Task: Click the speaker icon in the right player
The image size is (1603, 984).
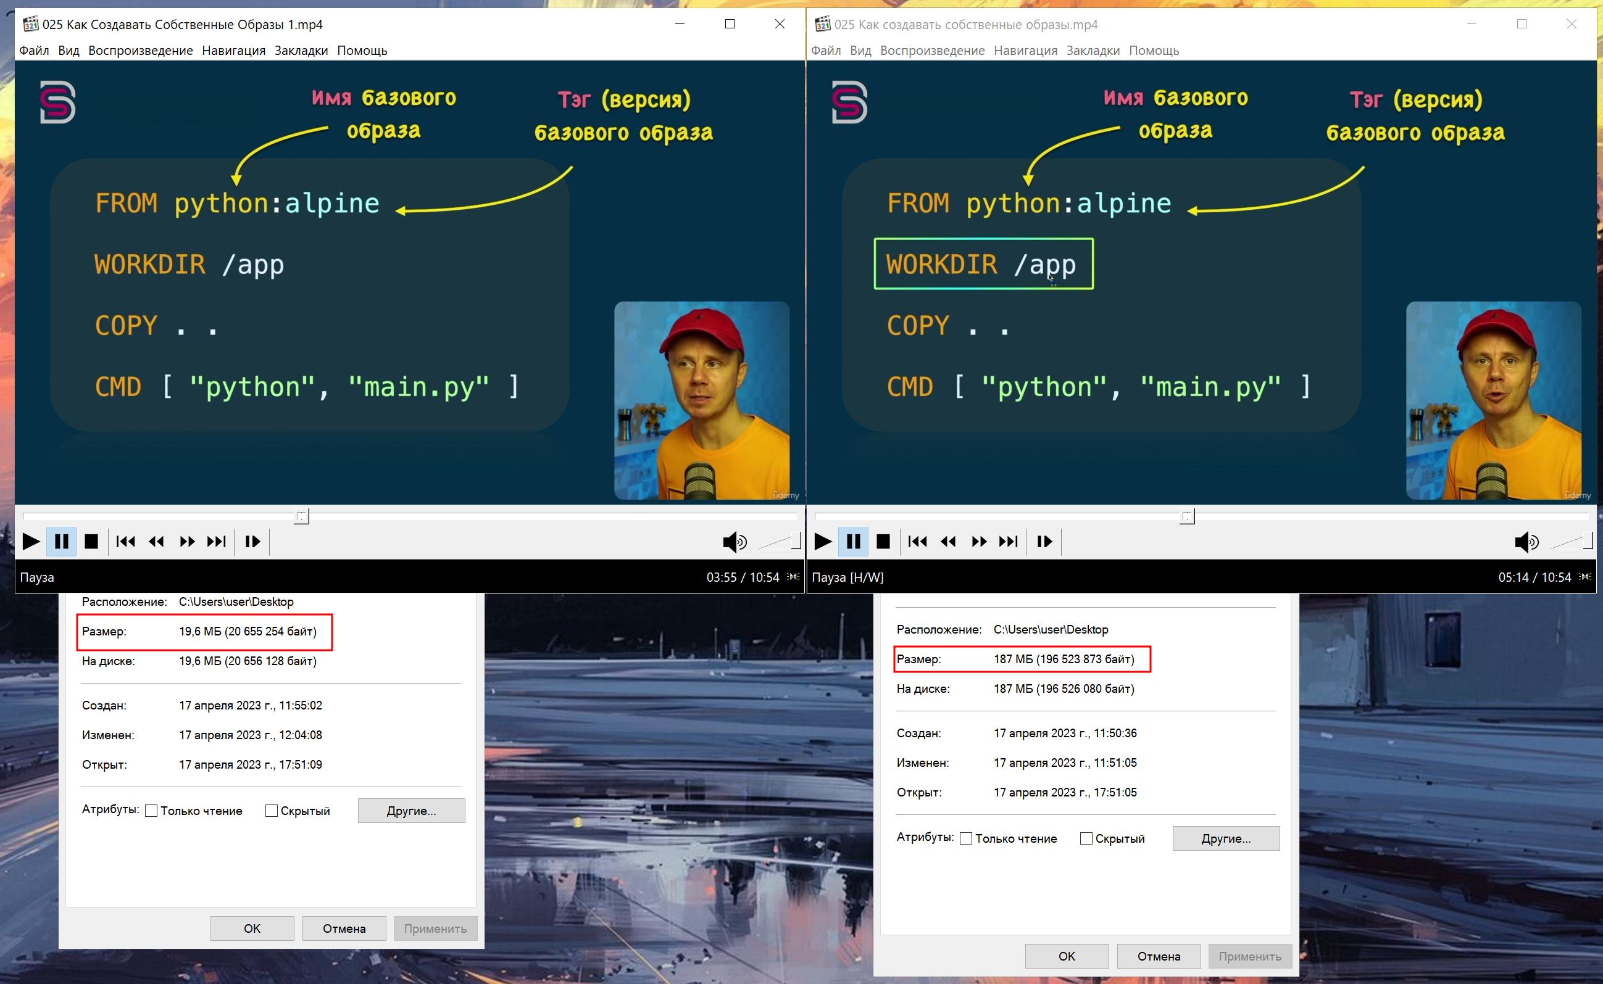Action: click(x=1526, y=542)
